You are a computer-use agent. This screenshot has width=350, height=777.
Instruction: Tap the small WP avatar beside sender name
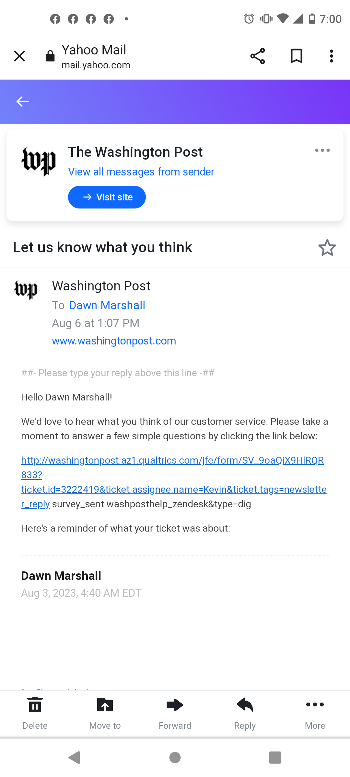26,290
